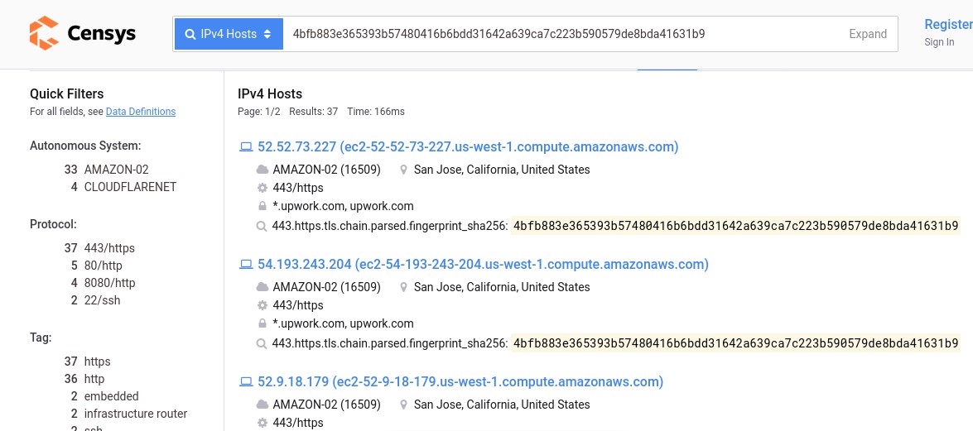Viewport: 973px width, 431px height.
Task: Click the cloud icon next to second AMAZON-02 (16509)
Action: point(263,287)
